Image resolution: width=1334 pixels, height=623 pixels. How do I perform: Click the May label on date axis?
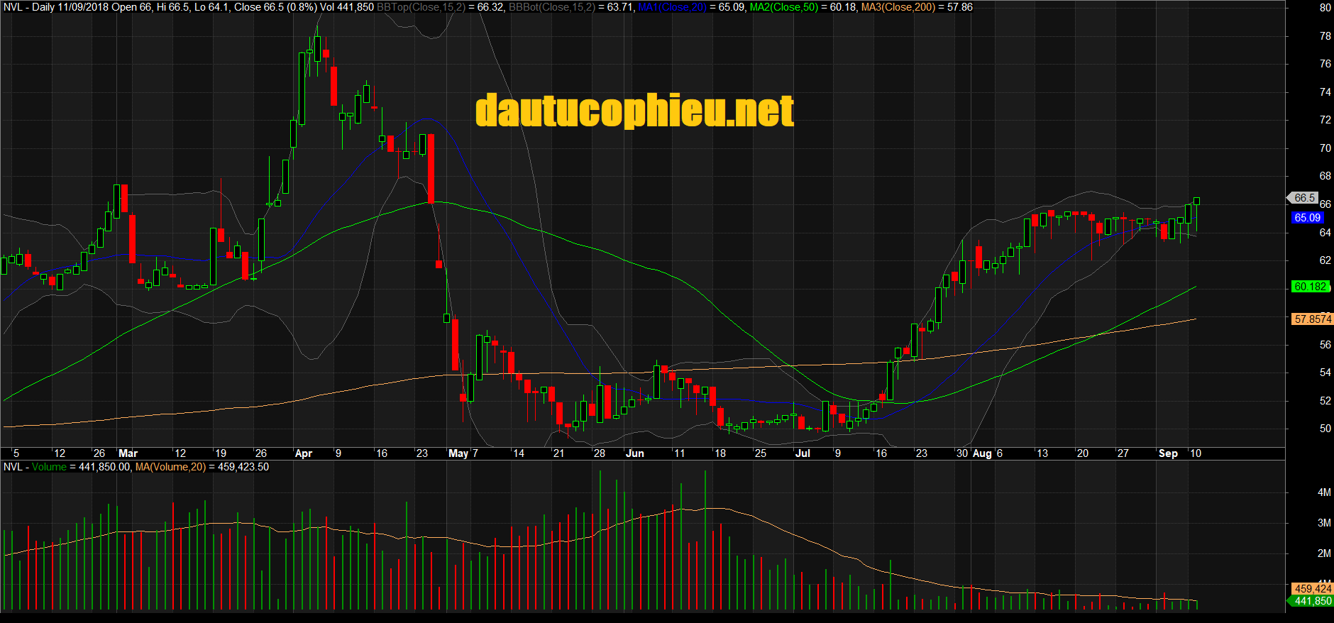[x=458, y=453]
